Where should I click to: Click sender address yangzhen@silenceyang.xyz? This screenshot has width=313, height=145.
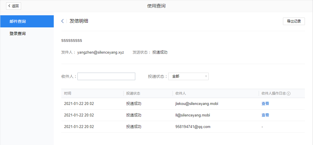click(x=100, y=52)
